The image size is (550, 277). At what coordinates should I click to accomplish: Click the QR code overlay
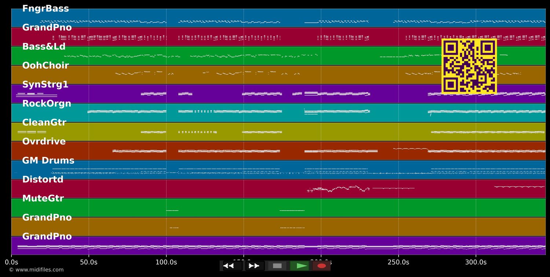tap(469, 66)
